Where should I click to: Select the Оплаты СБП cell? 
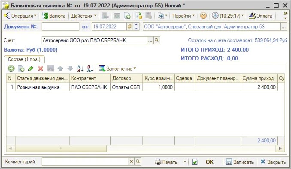pos(127,87)
